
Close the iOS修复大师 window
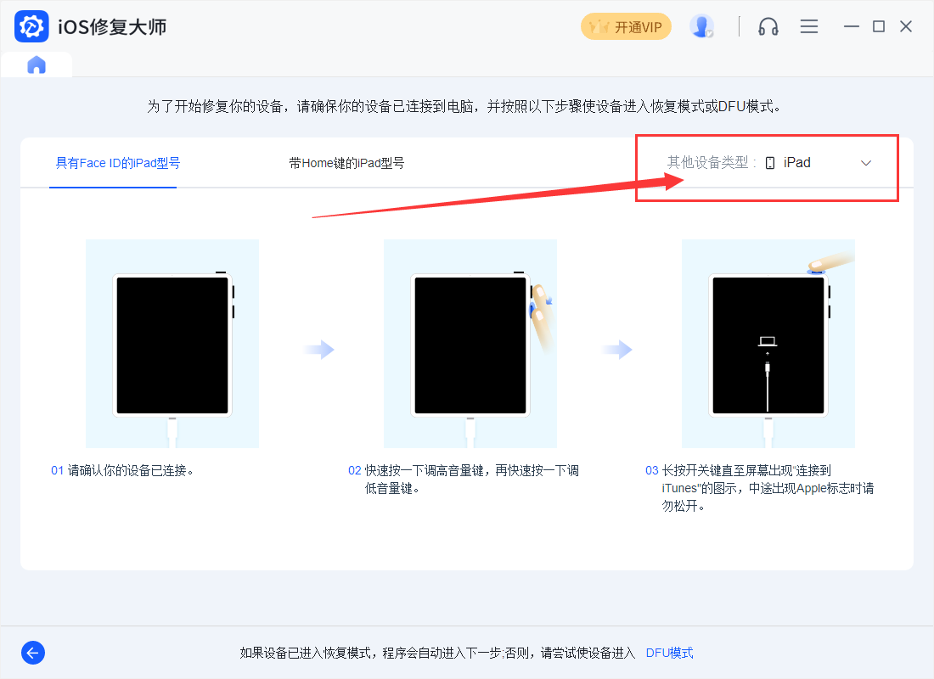pyautogui.click(x=906, y=26)
